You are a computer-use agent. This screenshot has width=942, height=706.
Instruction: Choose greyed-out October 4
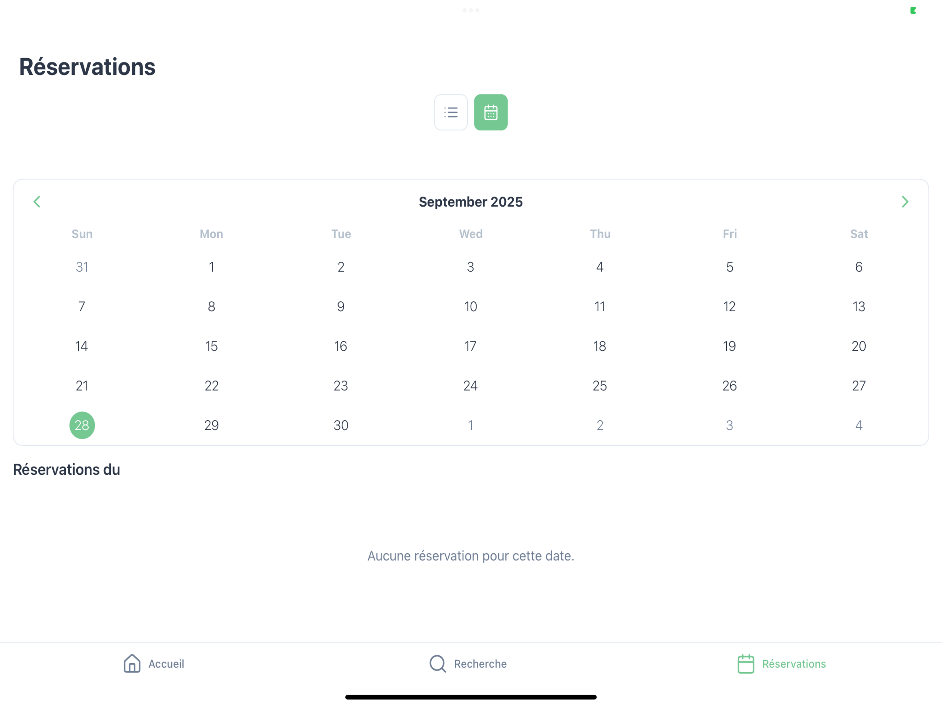pyautogui.click(x=859, y=425)
